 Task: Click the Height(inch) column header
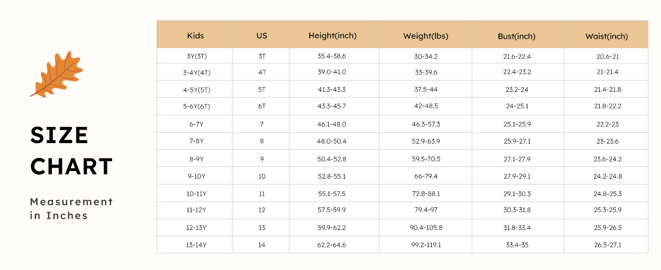(x=333, y=36)
